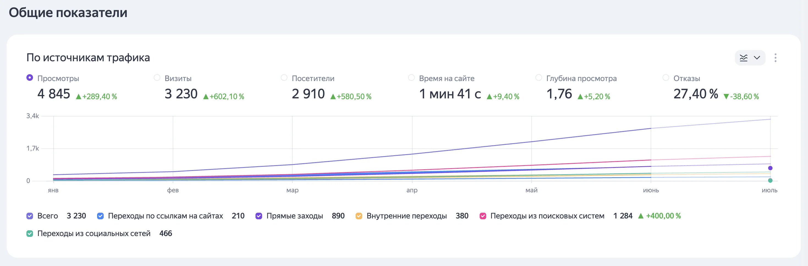Select the Глубина просмотра radio button
The image size is (808, 266).
538,77
